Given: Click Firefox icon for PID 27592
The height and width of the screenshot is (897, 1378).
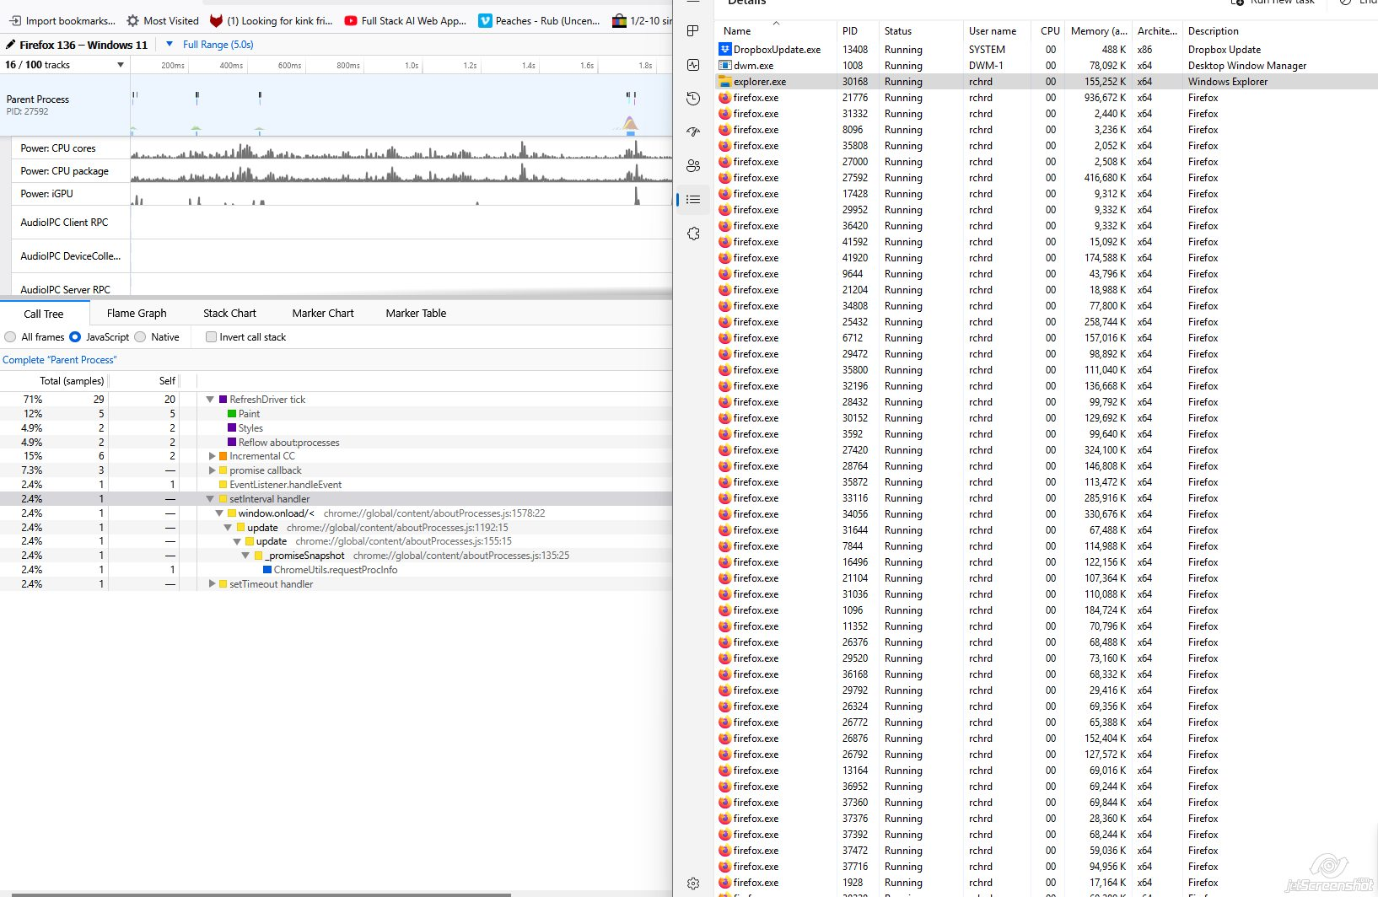Looking at the screenshot, I should 724,178.
